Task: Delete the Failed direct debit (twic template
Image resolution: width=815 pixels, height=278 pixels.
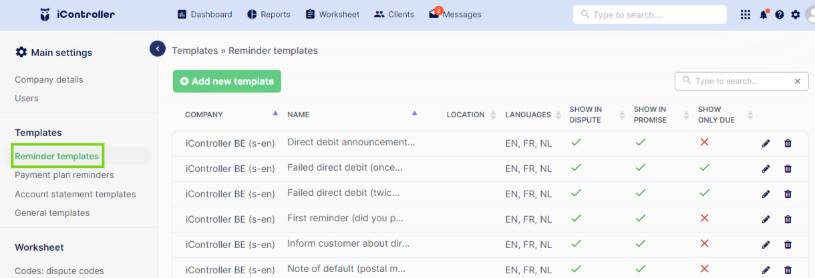Action: click(788, 194)
